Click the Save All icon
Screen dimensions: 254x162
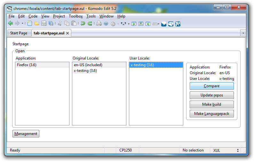click(51, 24)
